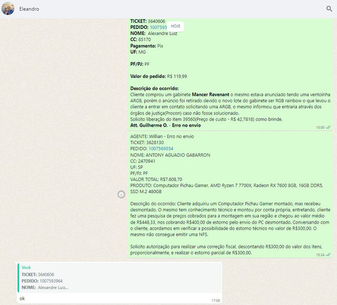Click 'Descrição do ocorrido:' bold heading
The width and height of the screenshot is (337, 305).
154,88
